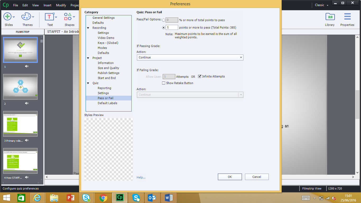Click the Windows Start button

[7, 198]
